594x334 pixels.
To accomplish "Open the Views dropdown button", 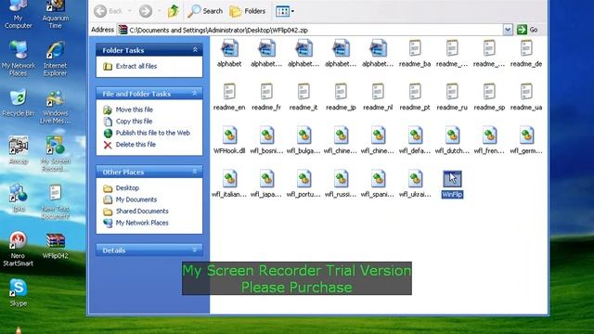I will (x=285, y=11).
